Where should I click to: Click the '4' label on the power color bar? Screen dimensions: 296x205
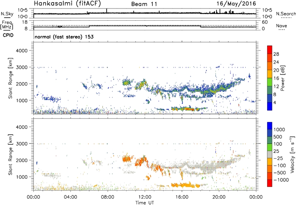(x=275, y=102)
